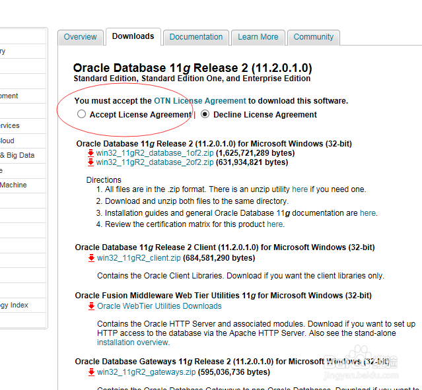Open the Learn More tab
Viewport: 422px width, 390px height.
(258, 37)
